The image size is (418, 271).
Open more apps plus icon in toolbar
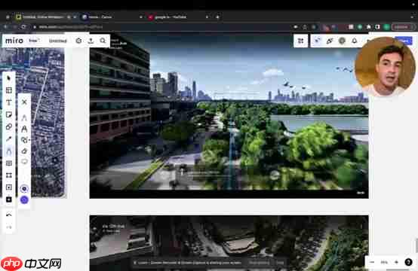click(x=9, y=199)
